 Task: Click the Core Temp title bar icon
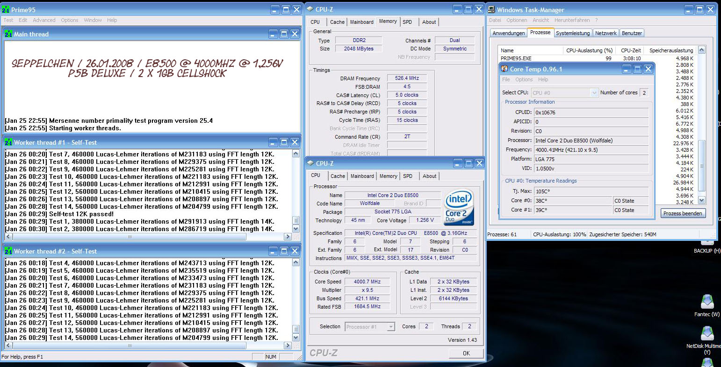coord(505,69)
